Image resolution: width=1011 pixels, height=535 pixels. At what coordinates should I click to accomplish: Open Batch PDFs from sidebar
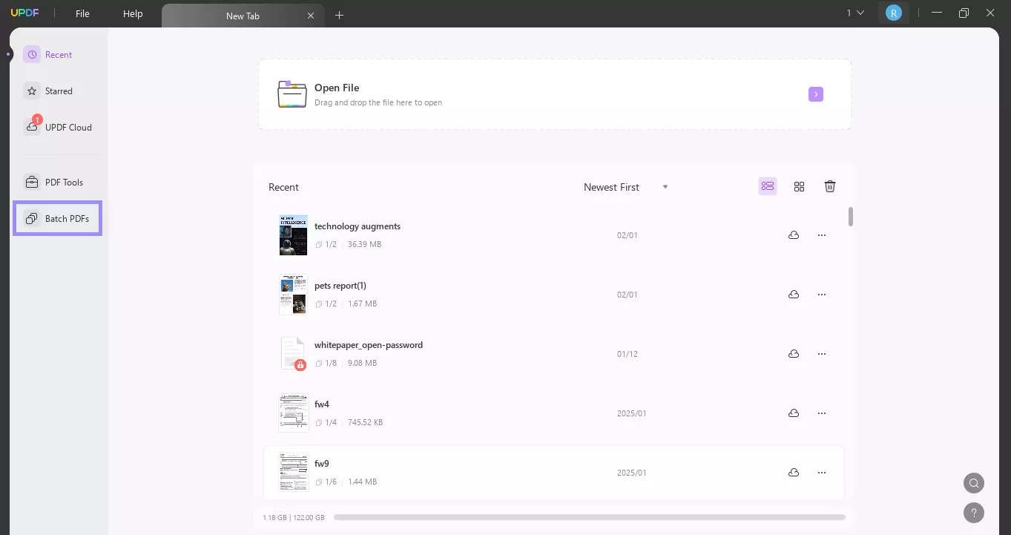pyautogui.click(x=57, y=219)
